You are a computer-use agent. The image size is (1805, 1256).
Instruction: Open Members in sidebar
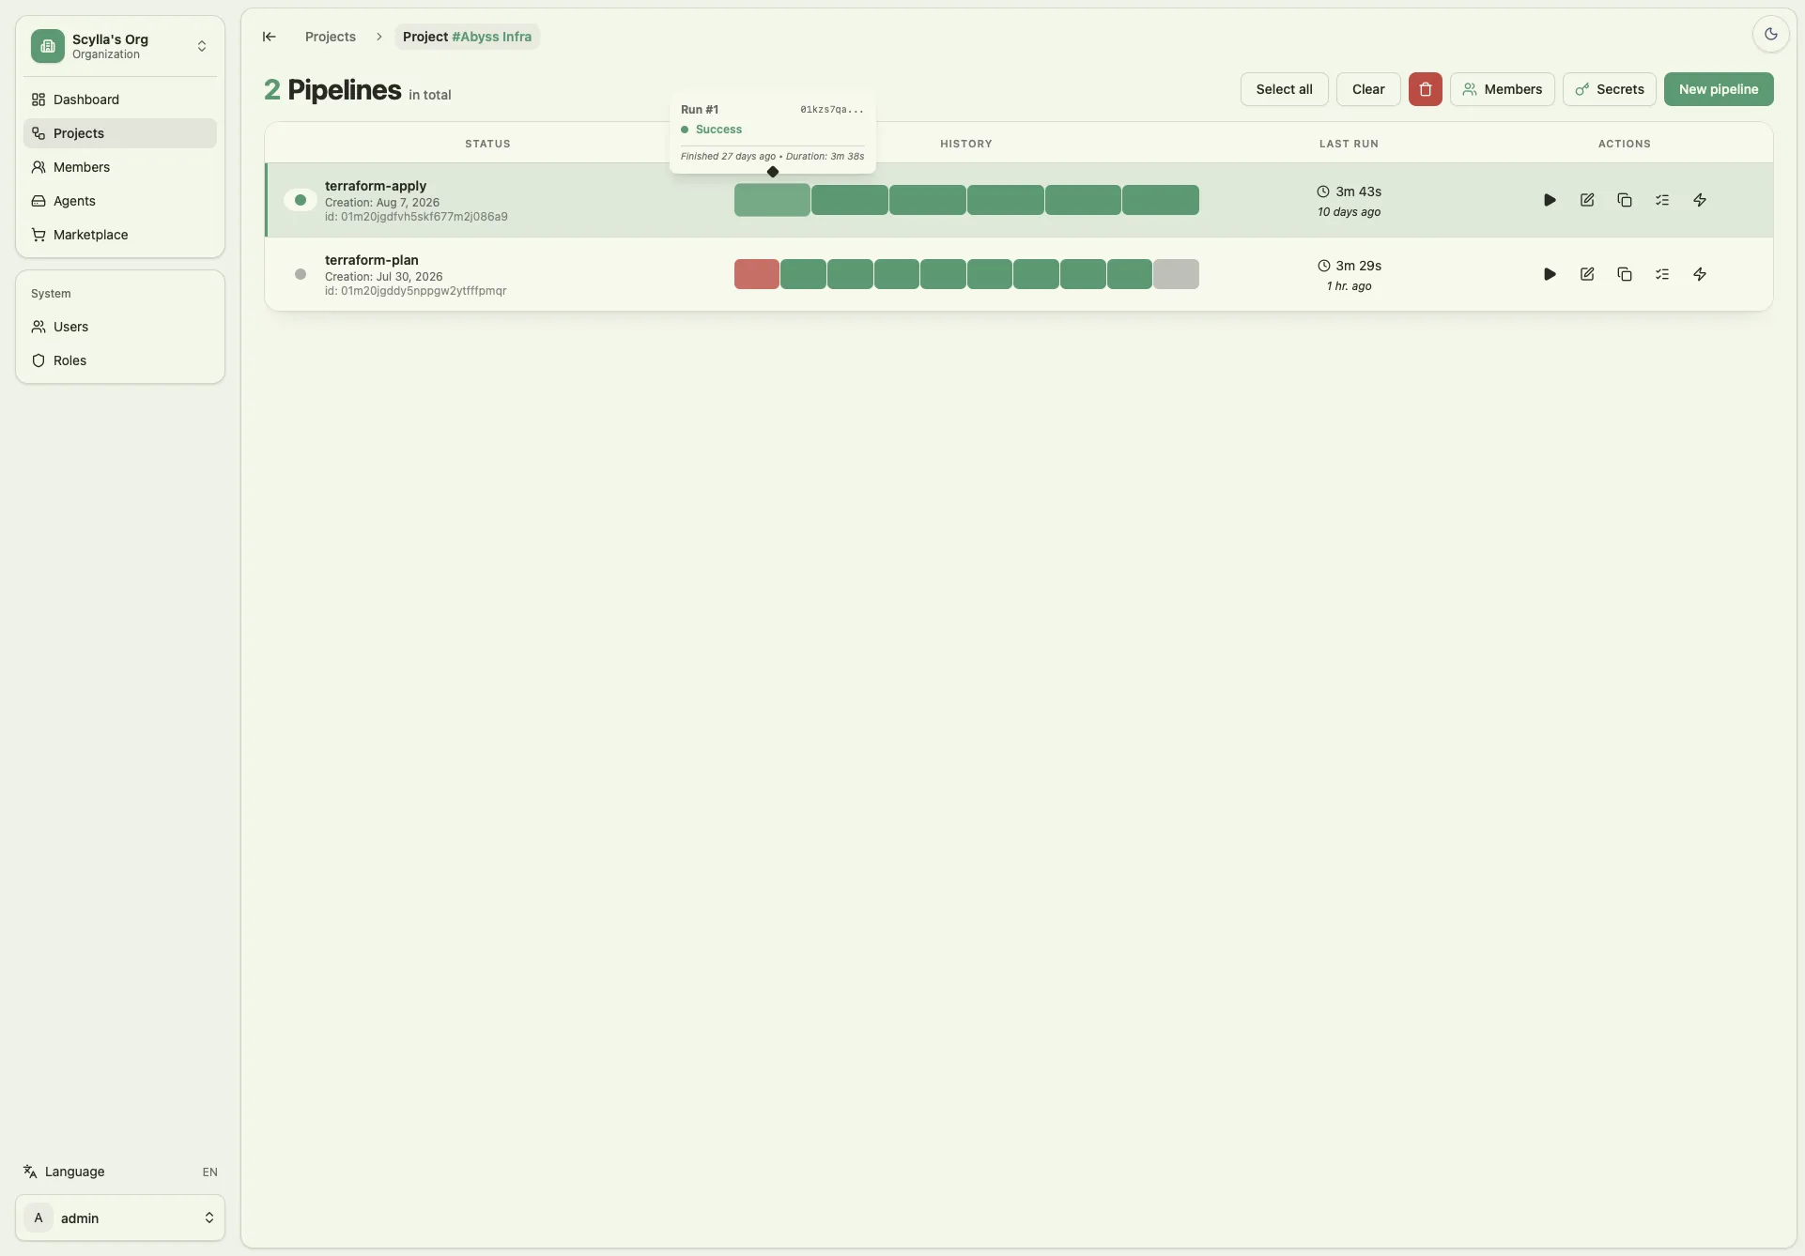pyautogui.click(x=120, y=167)
